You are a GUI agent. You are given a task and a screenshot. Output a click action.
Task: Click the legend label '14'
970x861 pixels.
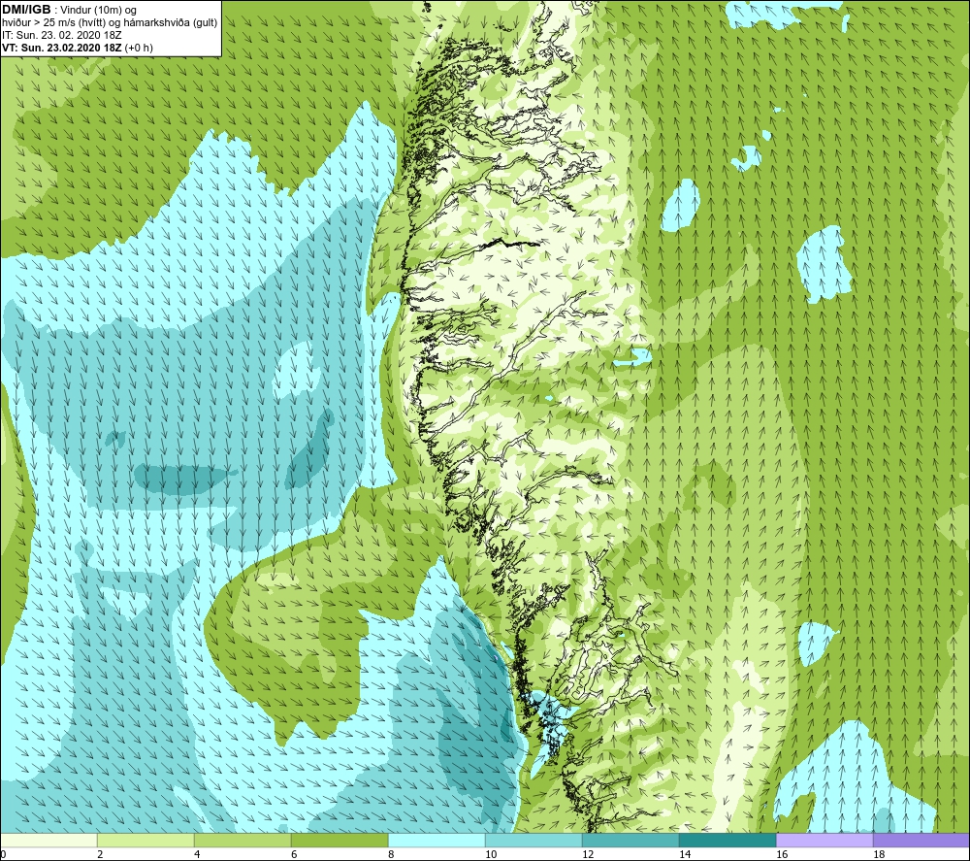(x=685, y=855)
